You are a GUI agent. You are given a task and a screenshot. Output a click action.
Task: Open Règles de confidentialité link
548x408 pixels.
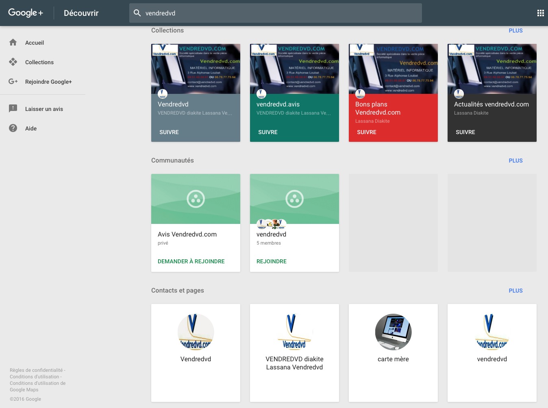[36, 370]
